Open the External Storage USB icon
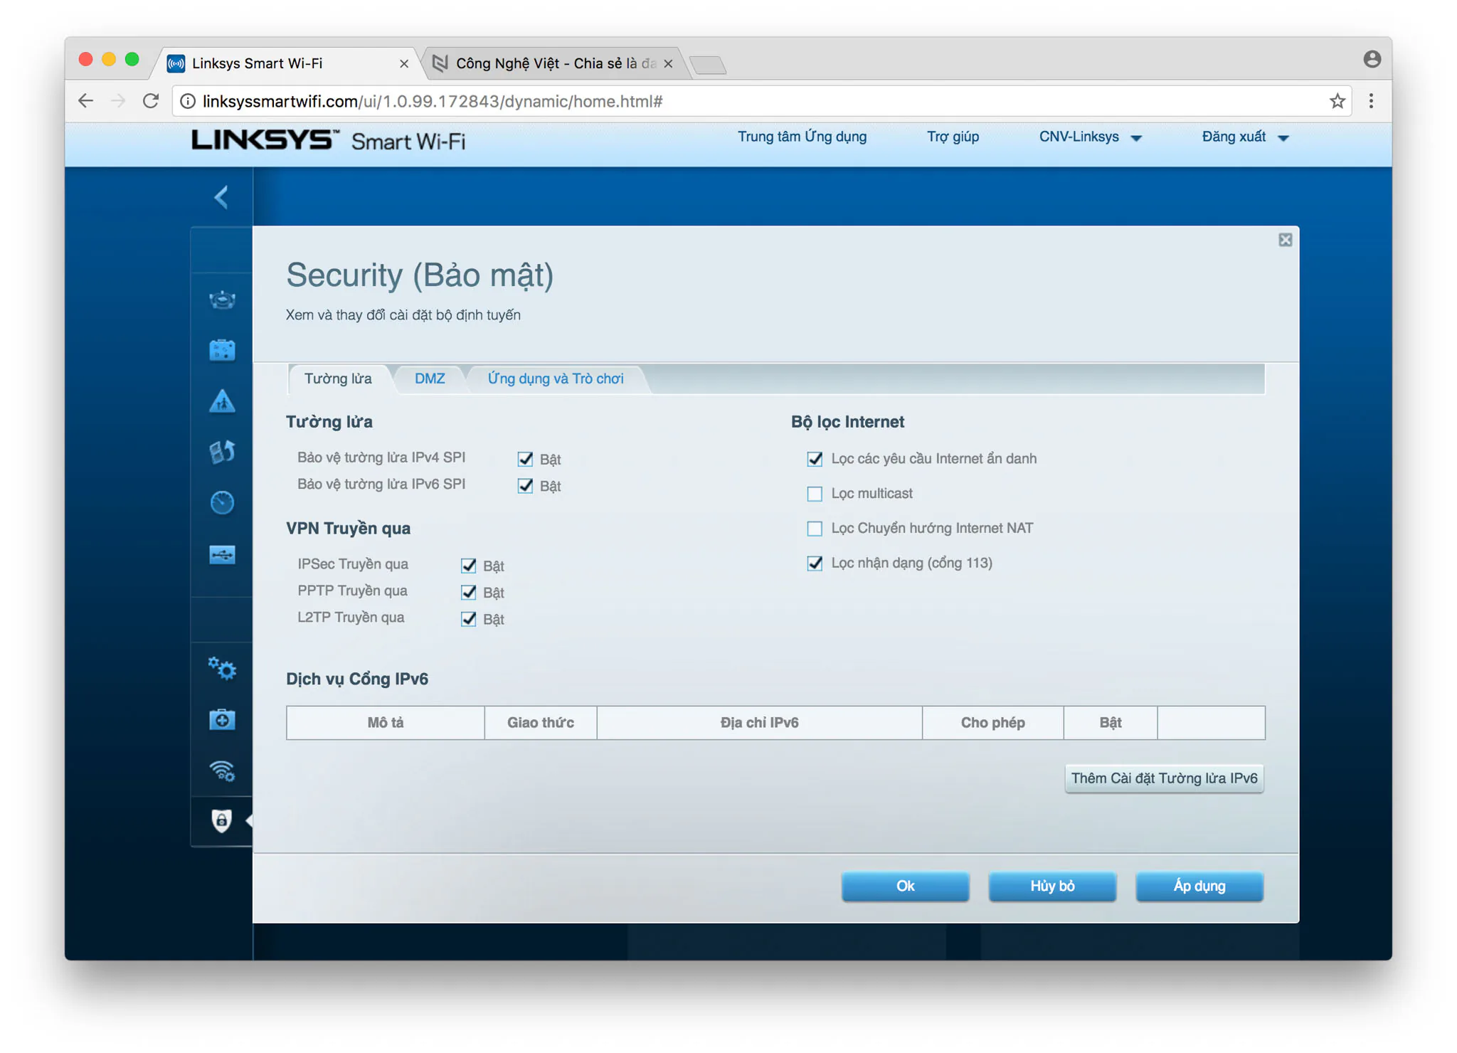 click(x=222, y=554)
